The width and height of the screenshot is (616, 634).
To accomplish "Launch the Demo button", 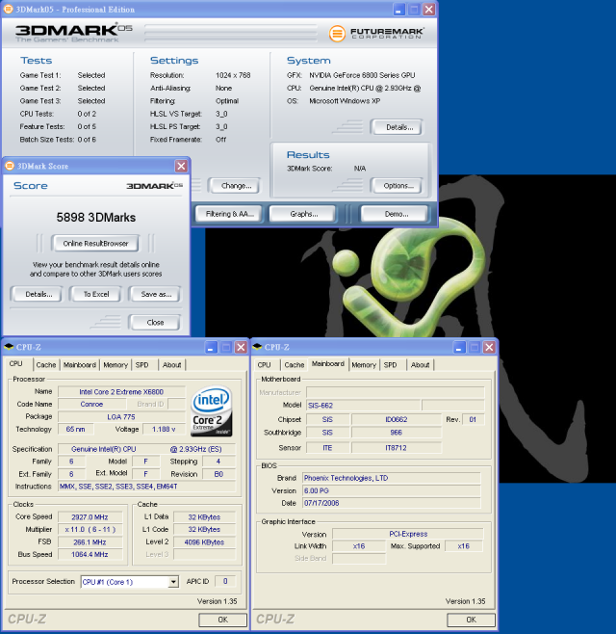I will (x=396, y=214).
